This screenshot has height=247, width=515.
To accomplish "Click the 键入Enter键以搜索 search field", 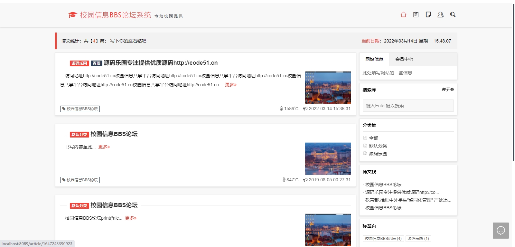I will [x=408, y=106].
